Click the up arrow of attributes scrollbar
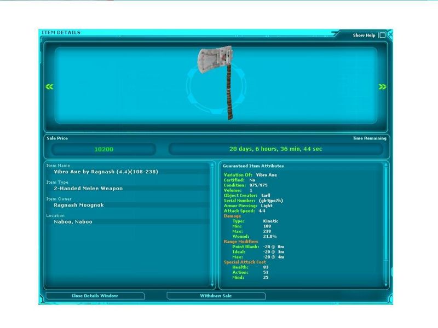438x328 pixels. 385,165
